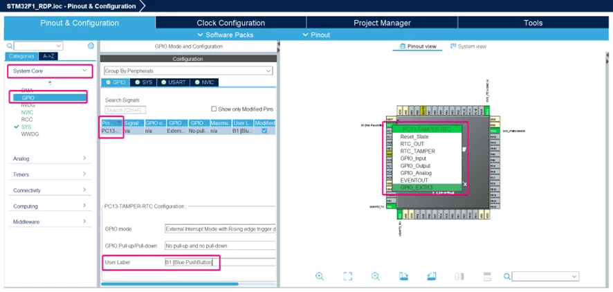Select WWDG in System Core list

coord(30,134)
